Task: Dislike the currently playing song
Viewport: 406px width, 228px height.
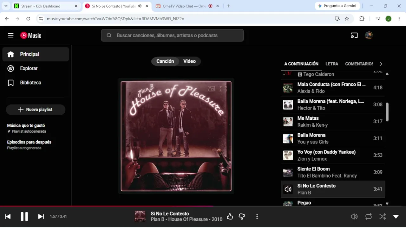Action: [242, 217]
